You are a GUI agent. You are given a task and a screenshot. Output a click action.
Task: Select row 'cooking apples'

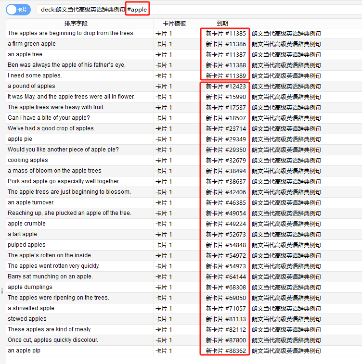pyautogui.click(x=184, y=160)
